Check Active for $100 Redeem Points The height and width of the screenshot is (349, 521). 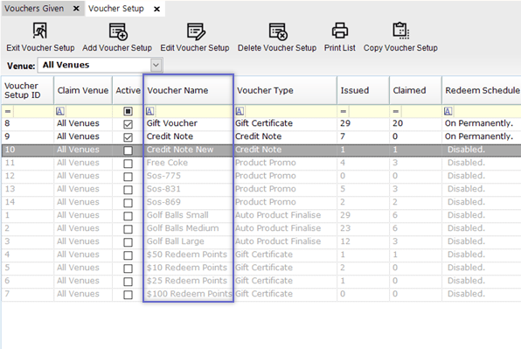[128, 295]
